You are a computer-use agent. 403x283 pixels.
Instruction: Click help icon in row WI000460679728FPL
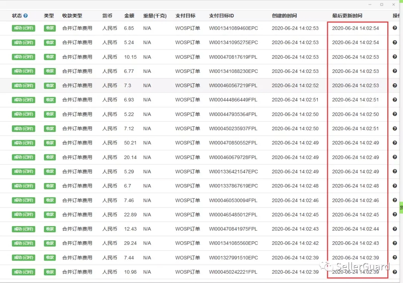(395, 157)
